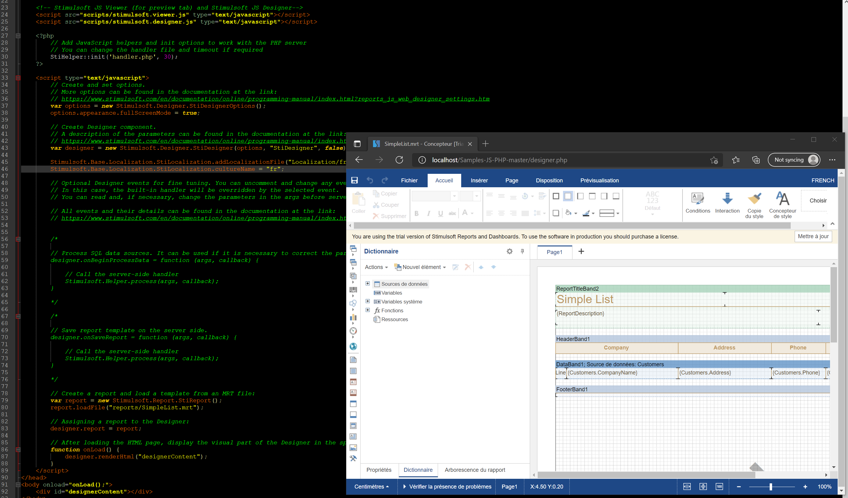Switch to the Page ribbon tab
Viewport: 848px width, 498px height.
511,181
